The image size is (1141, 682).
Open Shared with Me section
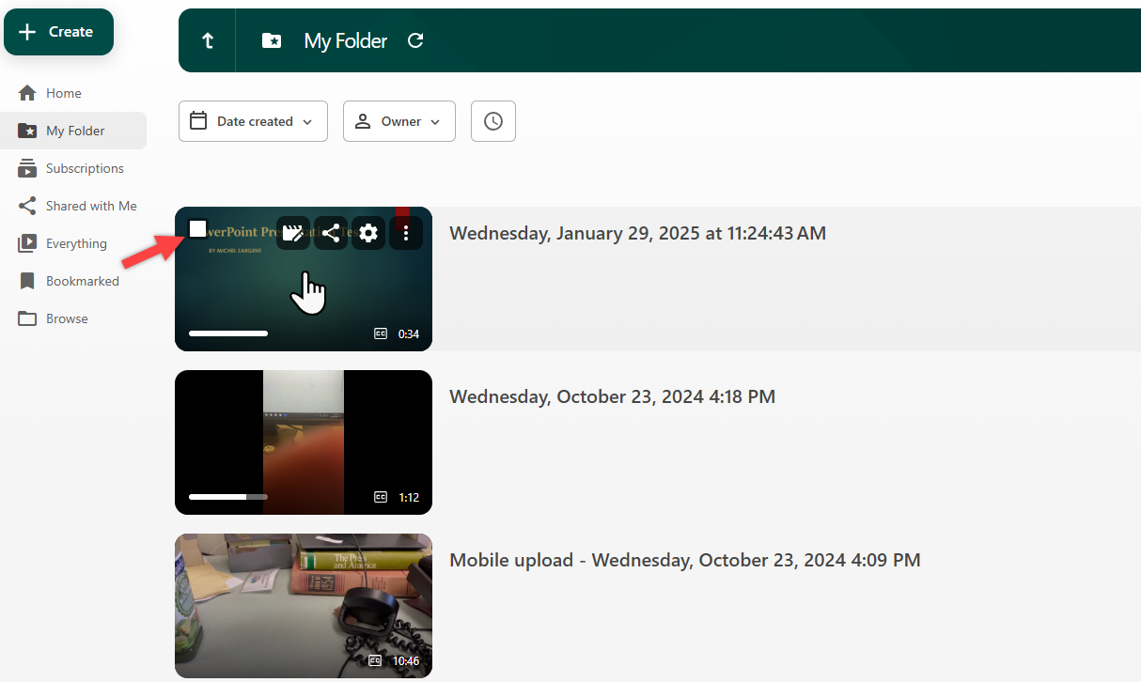[x=91, y=206]
